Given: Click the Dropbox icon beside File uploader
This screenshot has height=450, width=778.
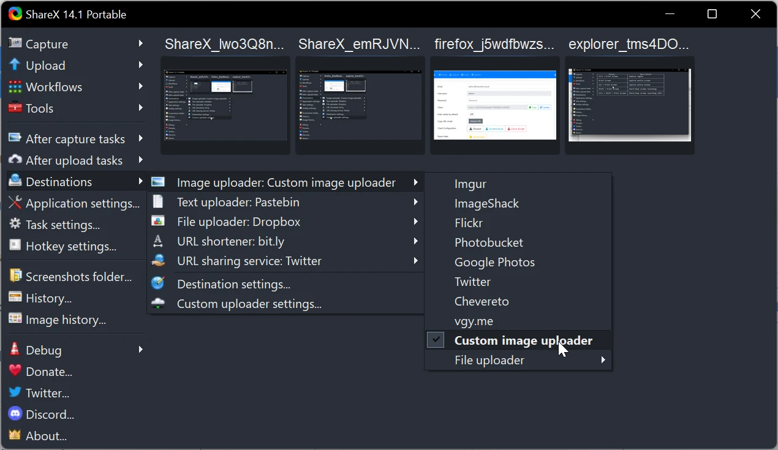Looking at the screenshot, I should click(158, 221).
